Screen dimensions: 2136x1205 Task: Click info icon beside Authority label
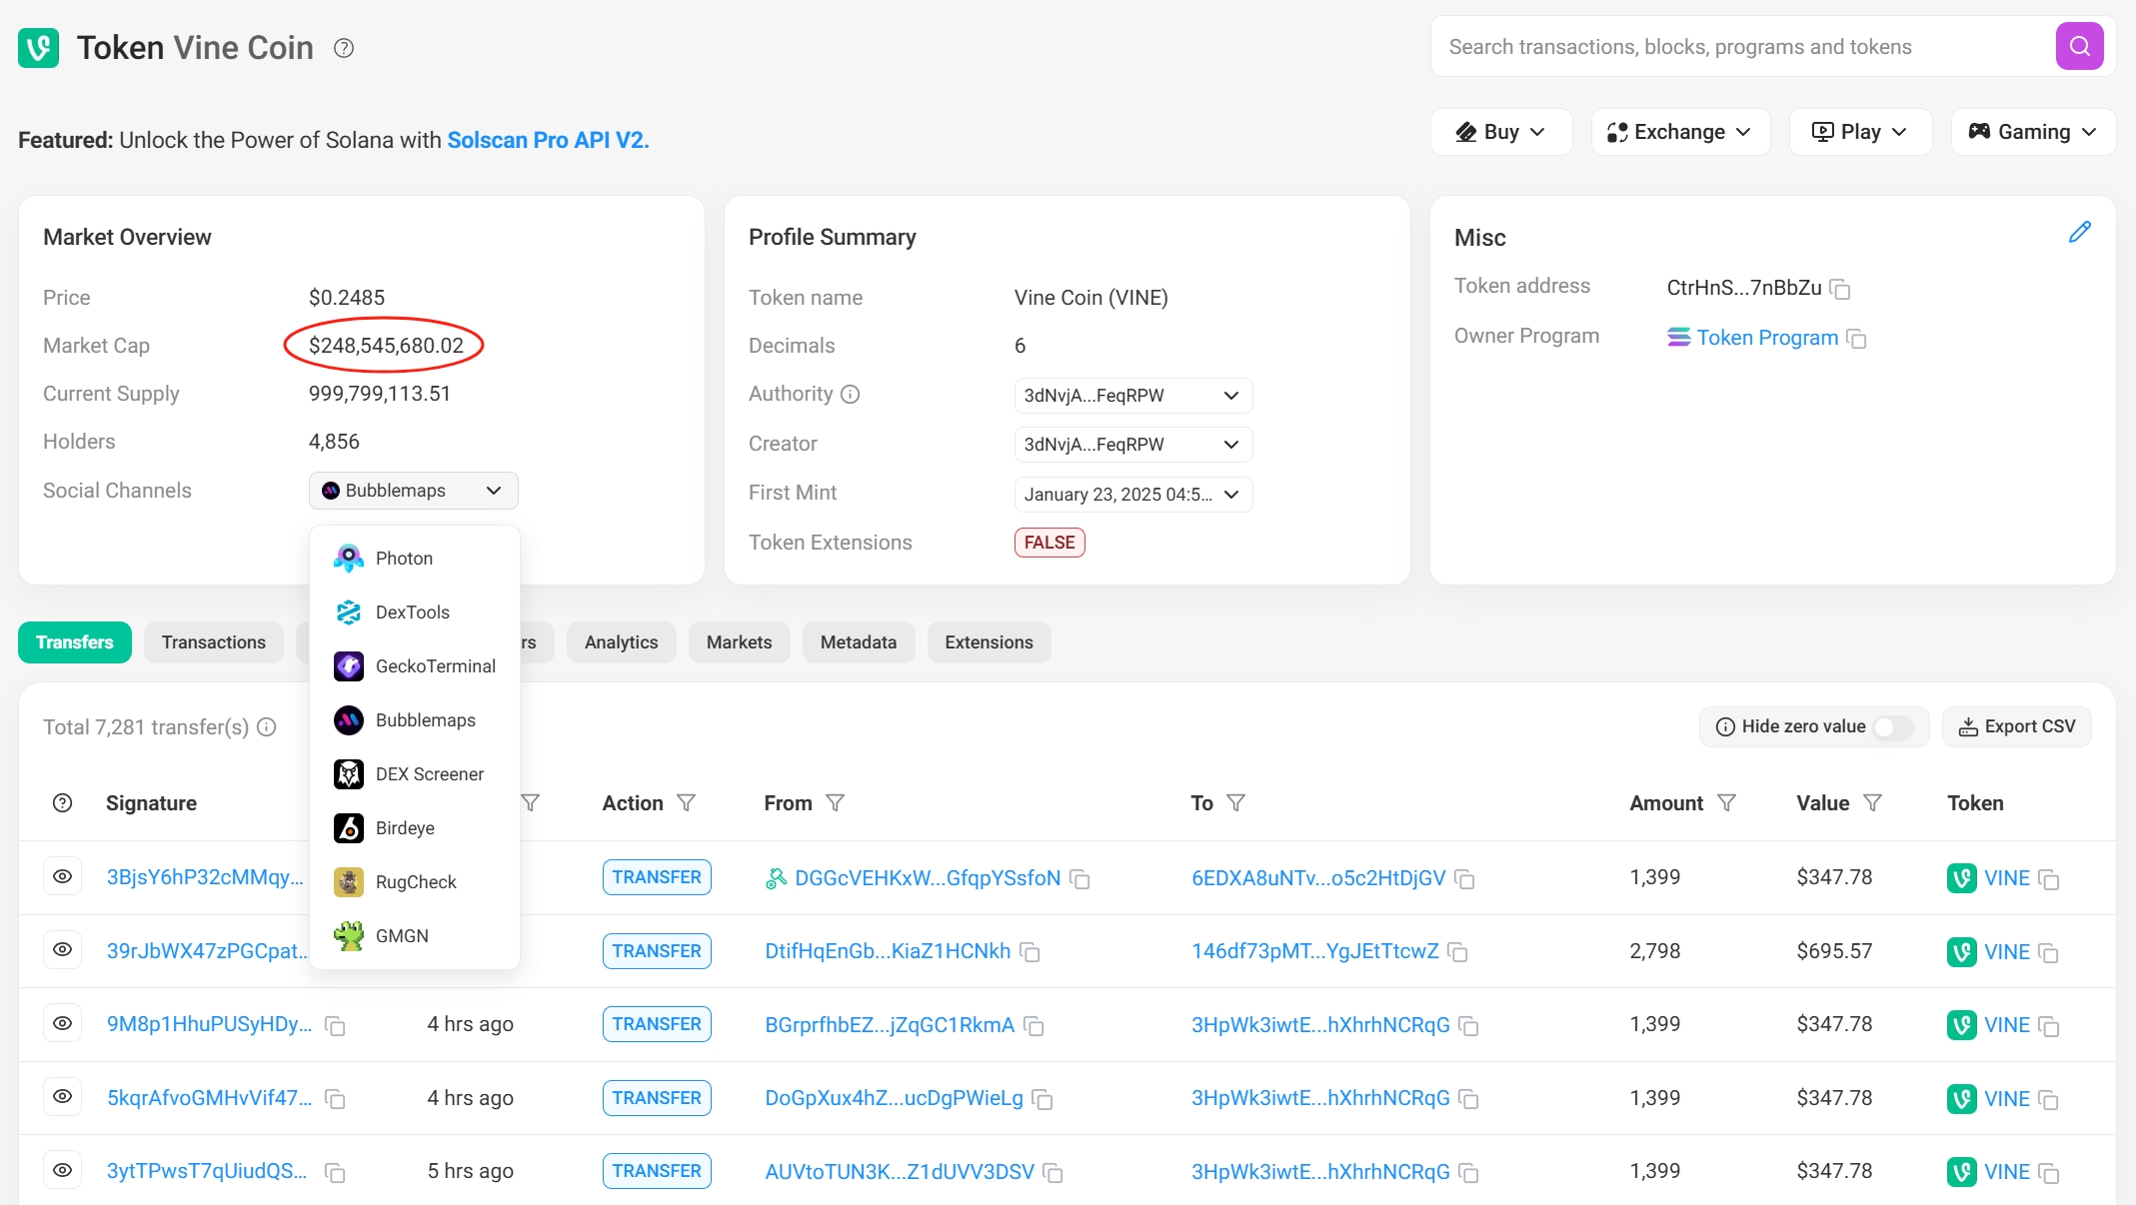coord(850,395)
